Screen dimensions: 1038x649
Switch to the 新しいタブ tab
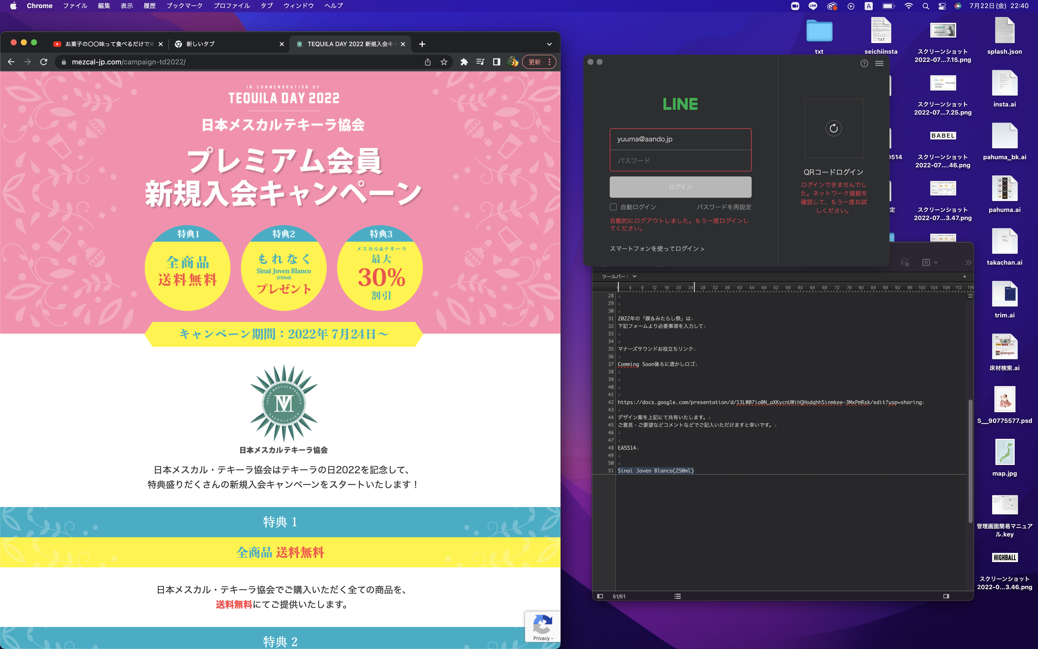(230, 44)
